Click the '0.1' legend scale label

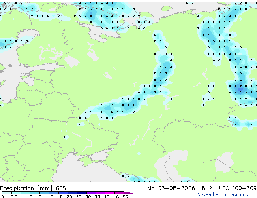[x=4, y=196]
